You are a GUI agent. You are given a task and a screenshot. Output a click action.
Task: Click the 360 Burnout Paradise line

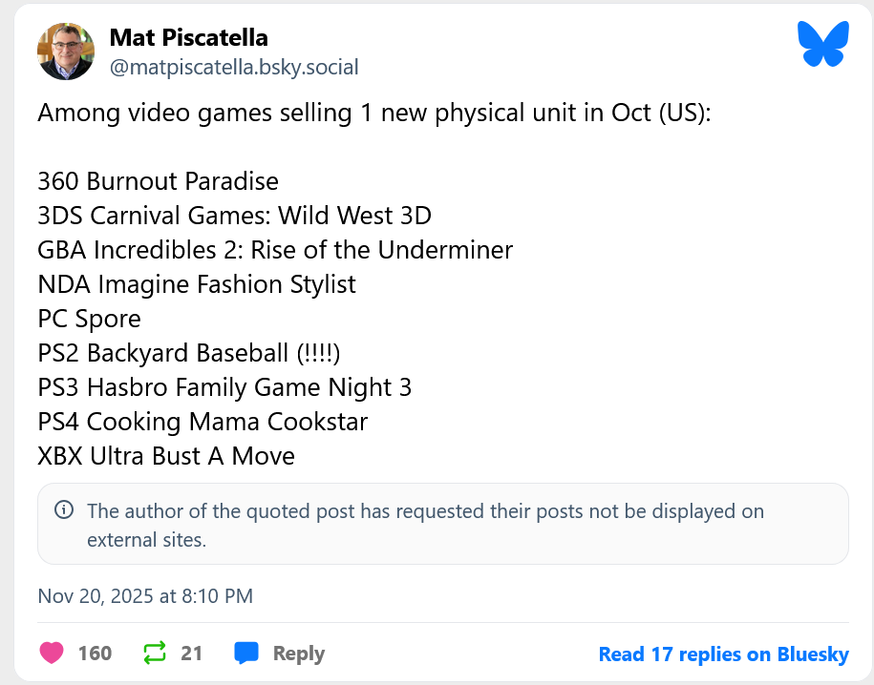pyautogui.click(x=159, y=181)
